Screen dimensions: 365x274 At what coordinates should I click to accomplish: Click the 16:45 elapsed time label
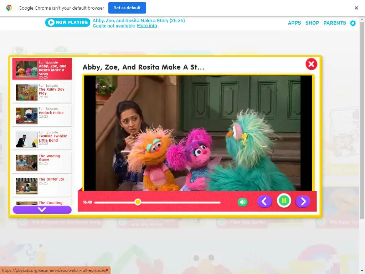click(x=88, y=202)
